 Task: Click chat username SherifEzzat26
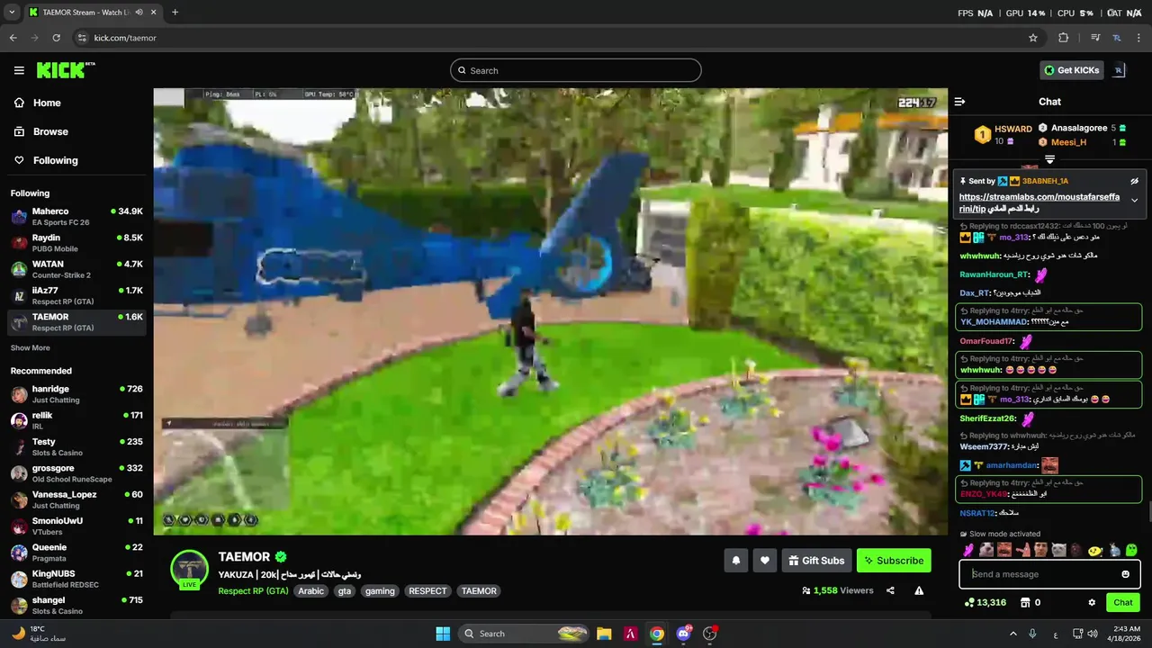(987, 418)
